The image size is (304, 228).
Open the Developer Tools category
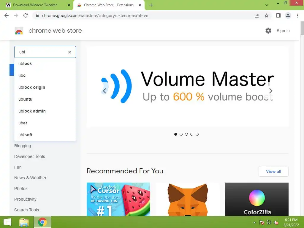(x=30, y=156)
